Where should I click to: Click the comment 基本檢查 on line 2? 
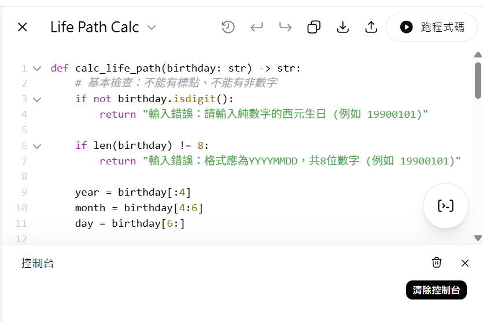[x=176, y=83]
